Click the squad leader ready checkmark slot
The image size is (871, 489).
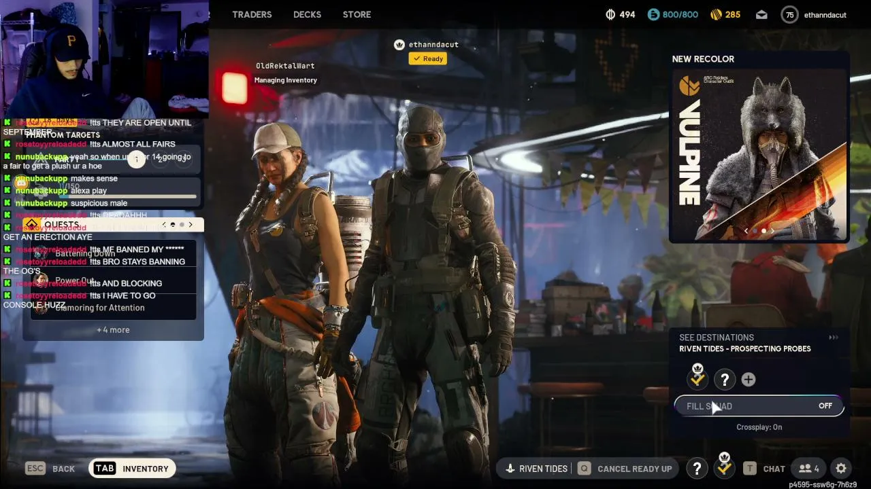pyautogui.click(x=697, y=378)
